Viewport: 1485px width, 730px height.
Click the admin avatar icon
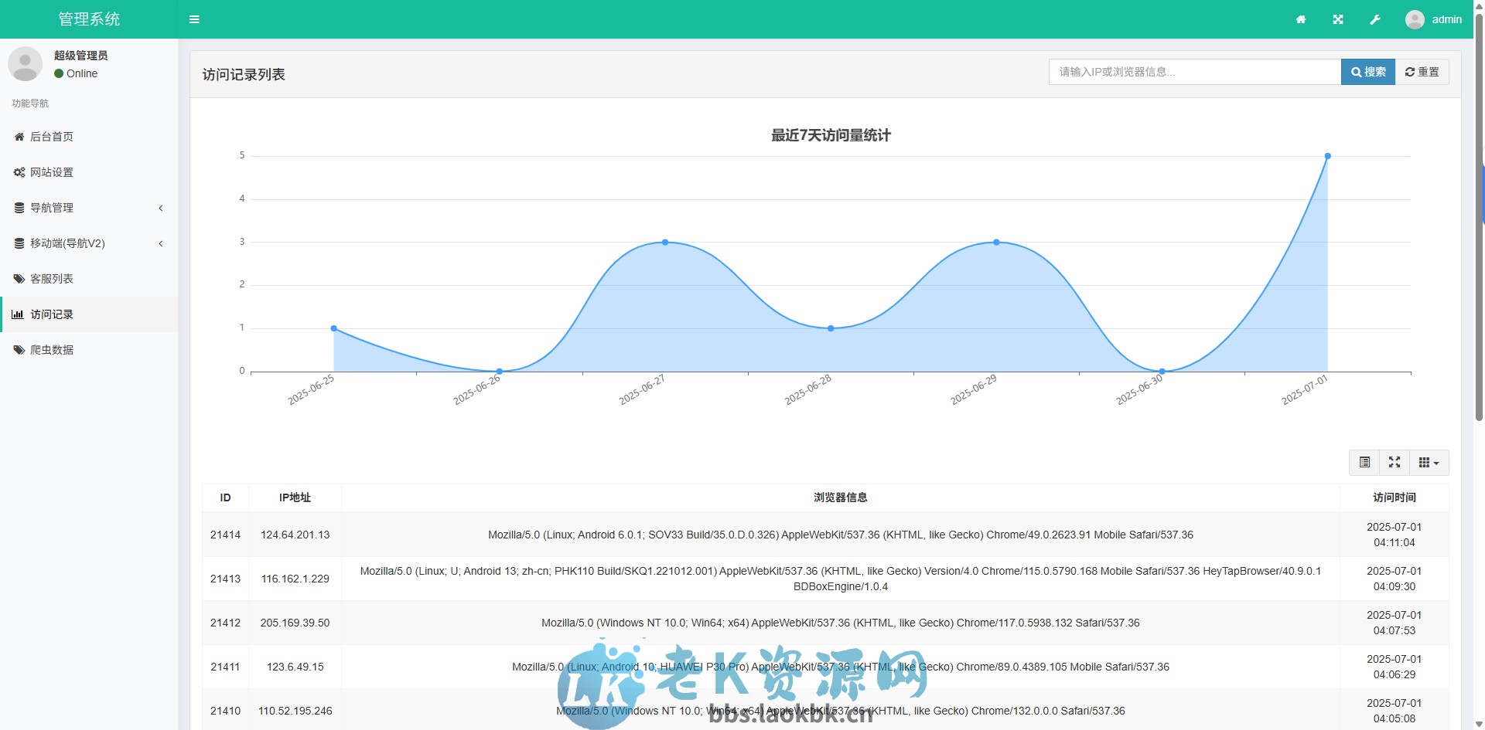coord(1414,19)
